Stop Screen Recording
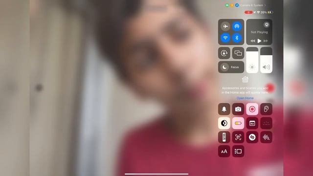The height and width of the screenshot is (176, 313). point(252,109)
